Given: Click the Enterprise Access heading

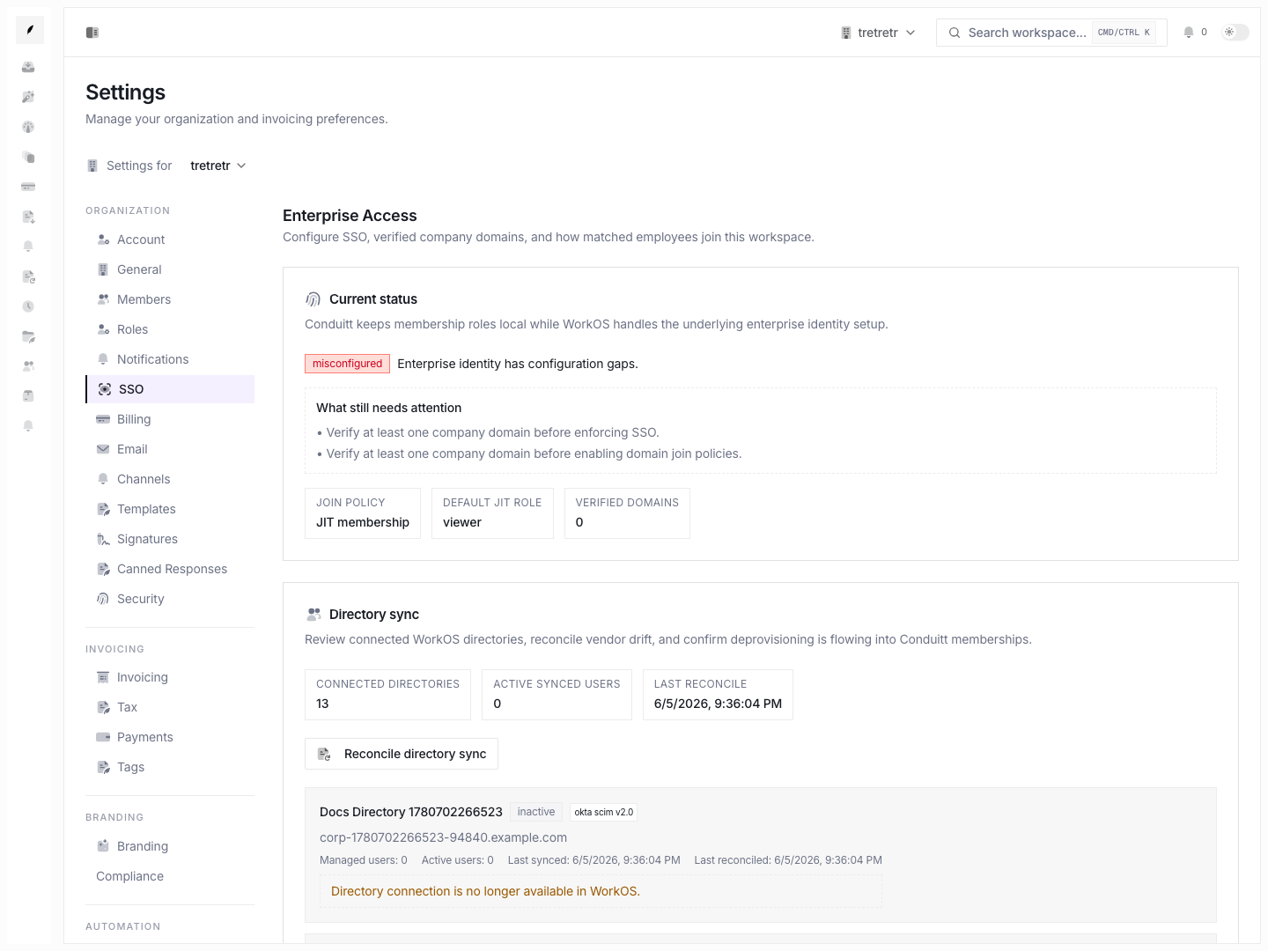Looking at the screenshot, I should (x=350, y=216).
